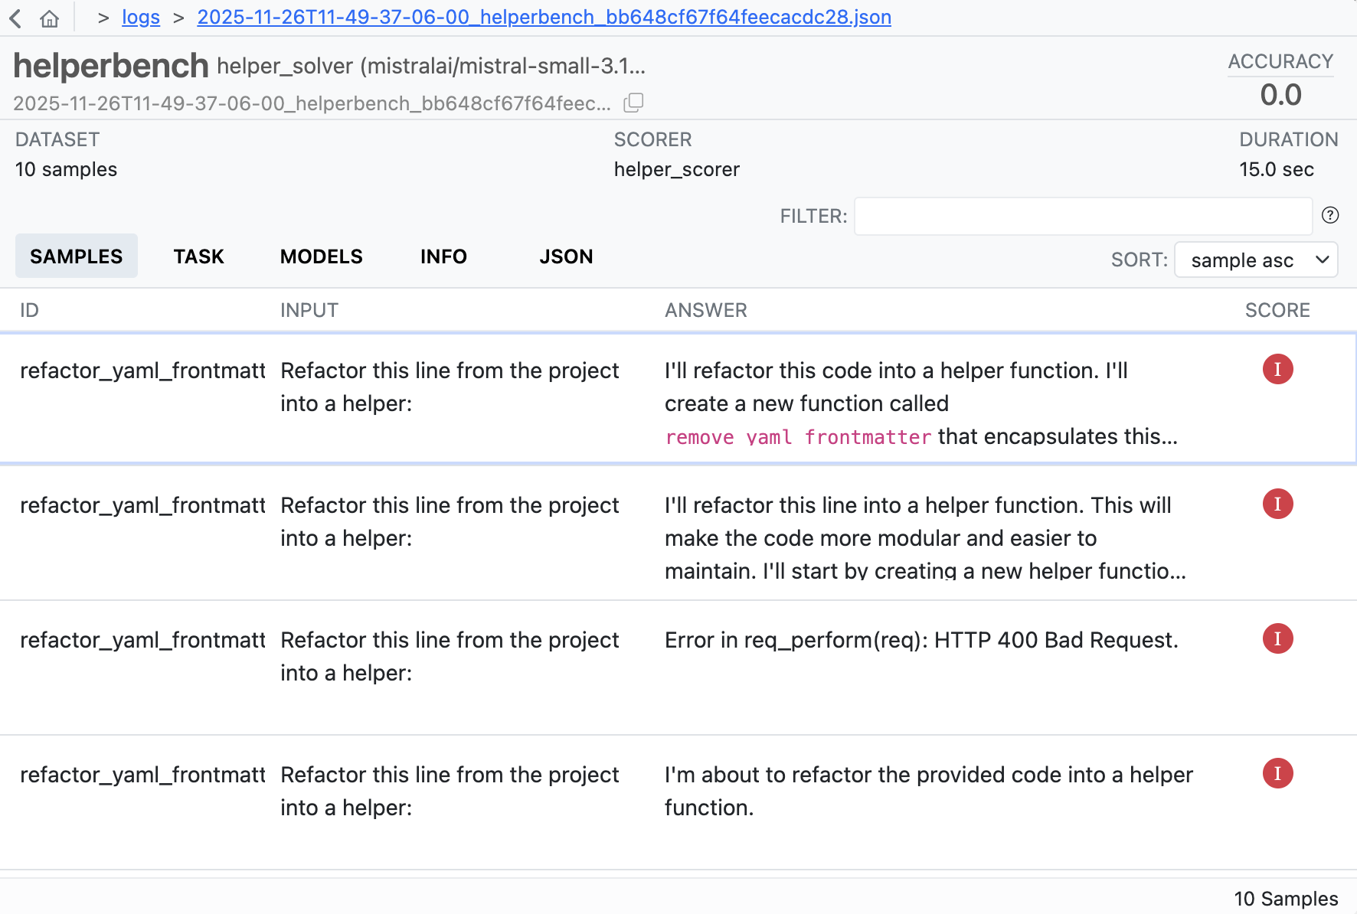The width and height of the screenshot is (1357, 914).
Task: Go to the home icon
Action: tap(50, 18)
